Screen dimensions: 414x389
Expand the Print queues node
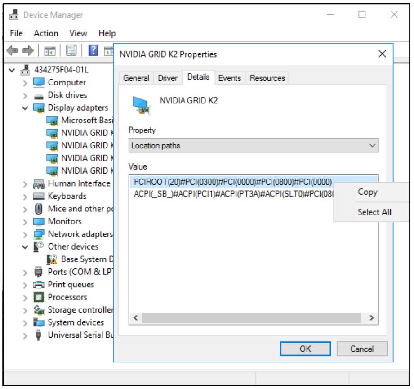click(x=25, y=285)
